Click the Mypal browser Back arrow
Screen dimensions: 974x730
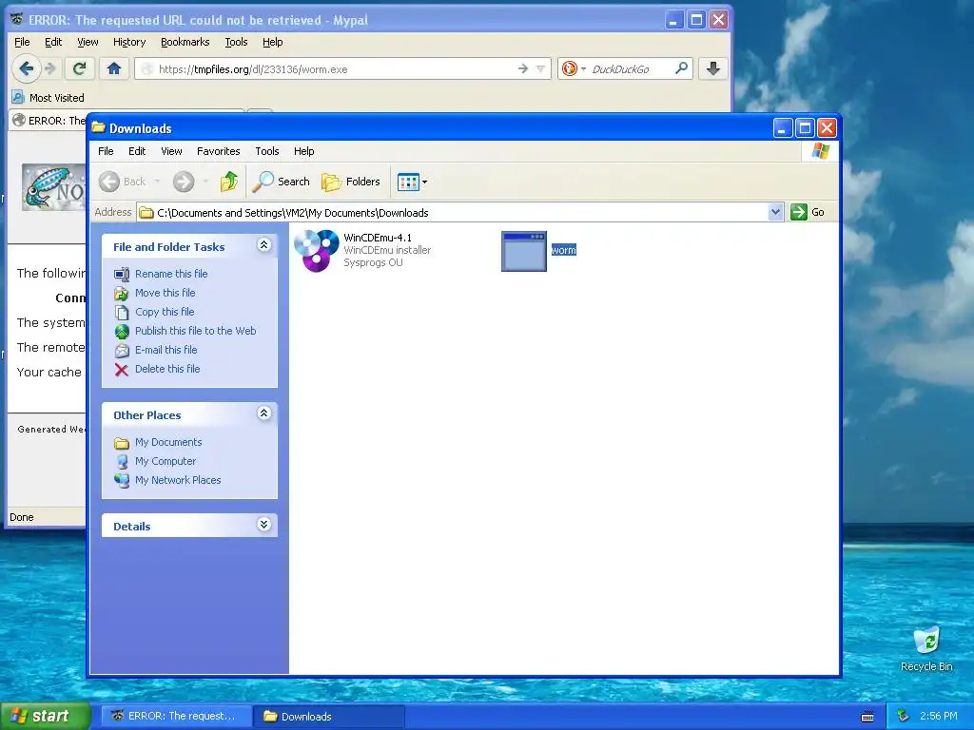26,68
